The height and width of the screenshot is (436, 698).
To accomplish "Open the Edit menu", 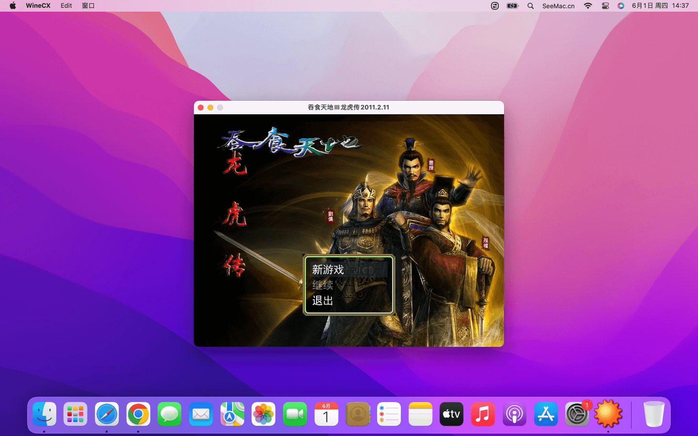I will 66,6.
